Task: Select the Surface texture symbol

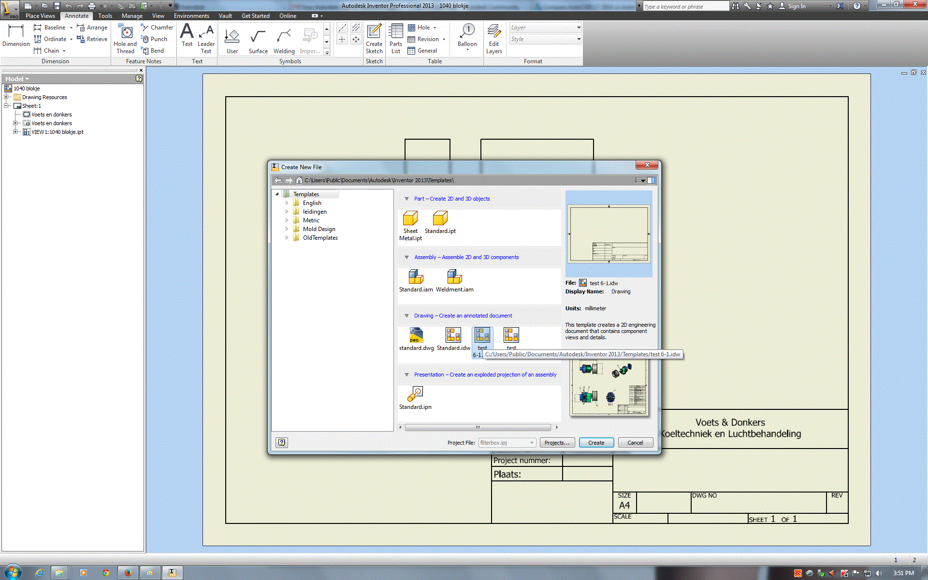Action: click(258, 41)
